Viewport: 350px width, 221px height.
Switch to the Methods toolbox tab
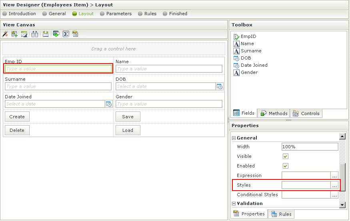pyautogui.click(x=274, y=113)
